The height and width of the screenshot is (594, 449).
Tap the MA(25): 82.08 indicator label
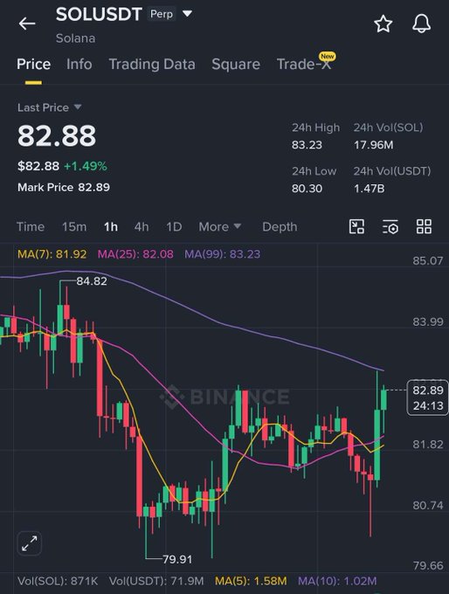point(135,254)
